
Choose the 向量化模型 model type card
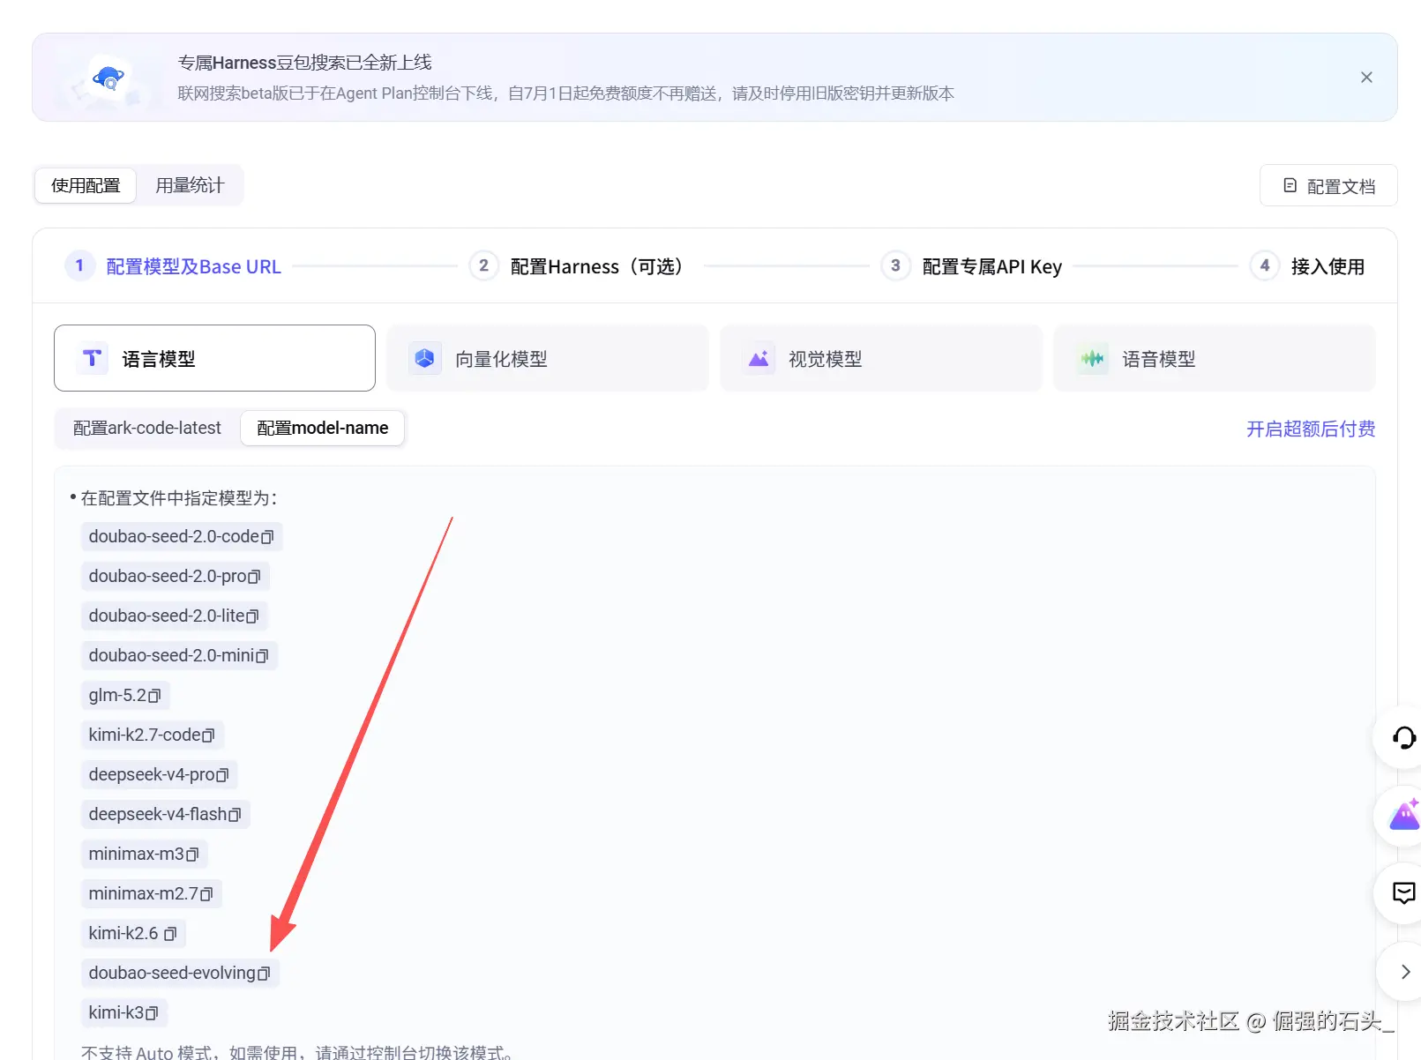[548, 358]
